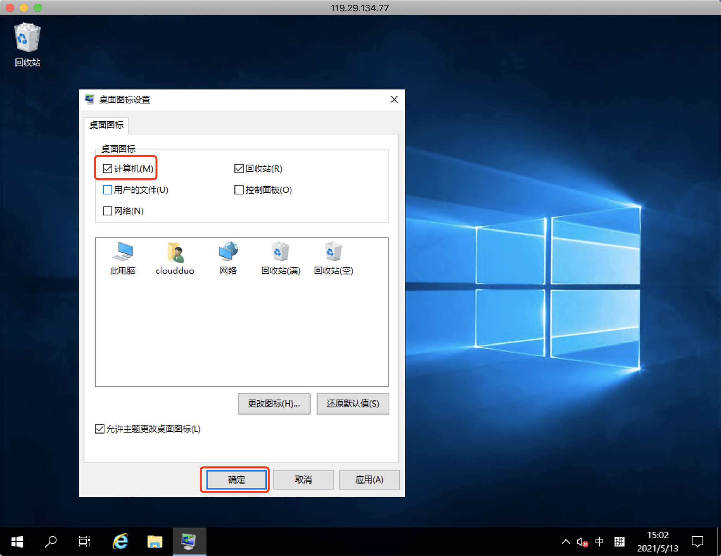
Task: Enable the 网络(N) checkbox
Action: click(107, 211)
